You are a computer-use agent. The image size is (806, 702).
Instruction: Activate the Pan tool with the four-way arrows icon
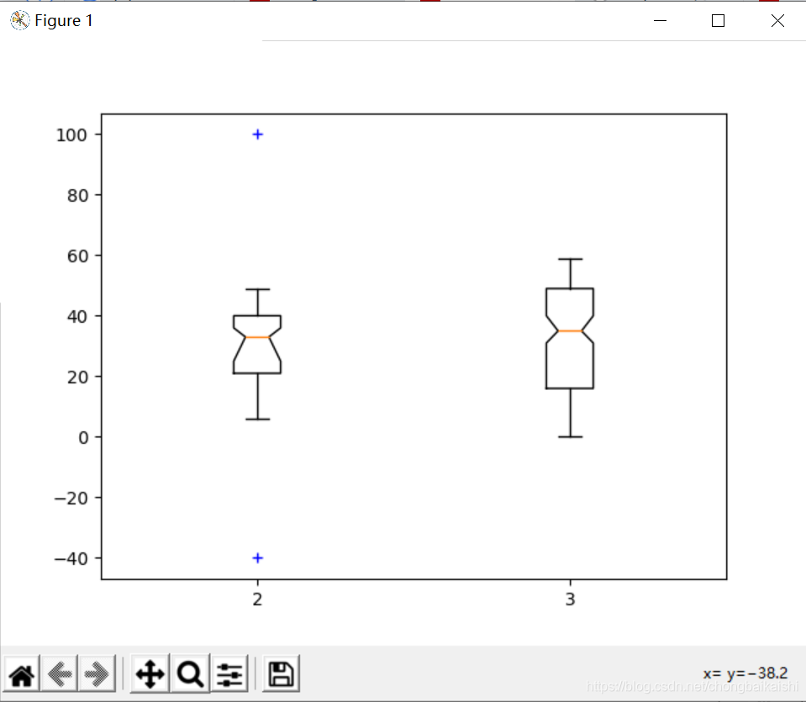[150, 674]
